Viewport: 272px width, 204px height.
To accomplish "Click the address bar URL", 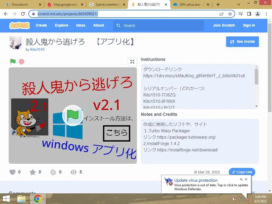I will [68, 14].
